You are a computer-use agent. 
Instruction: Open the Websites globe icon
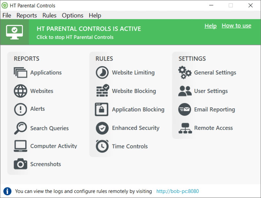click(x=21, y=91)
